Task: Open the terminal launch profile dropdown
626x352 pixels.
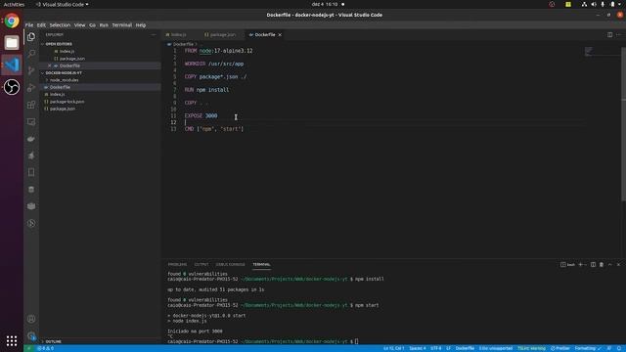Action: (x=586, y=265)
